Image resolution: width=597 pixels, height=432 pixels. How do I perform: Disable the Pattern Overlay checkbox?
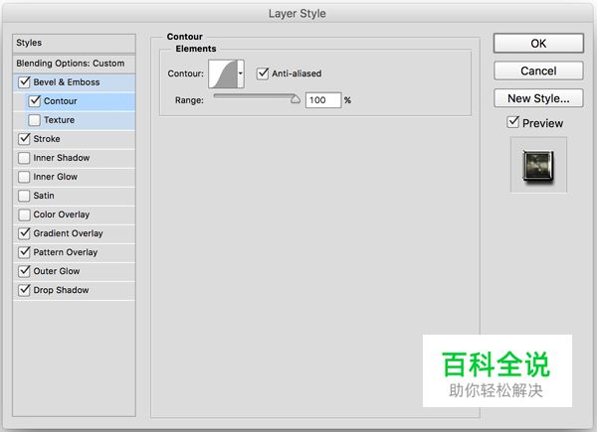(24, 252)
